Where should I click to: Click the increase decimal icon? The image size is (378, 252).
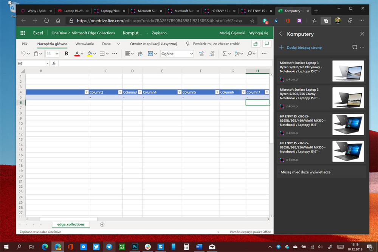201,54
